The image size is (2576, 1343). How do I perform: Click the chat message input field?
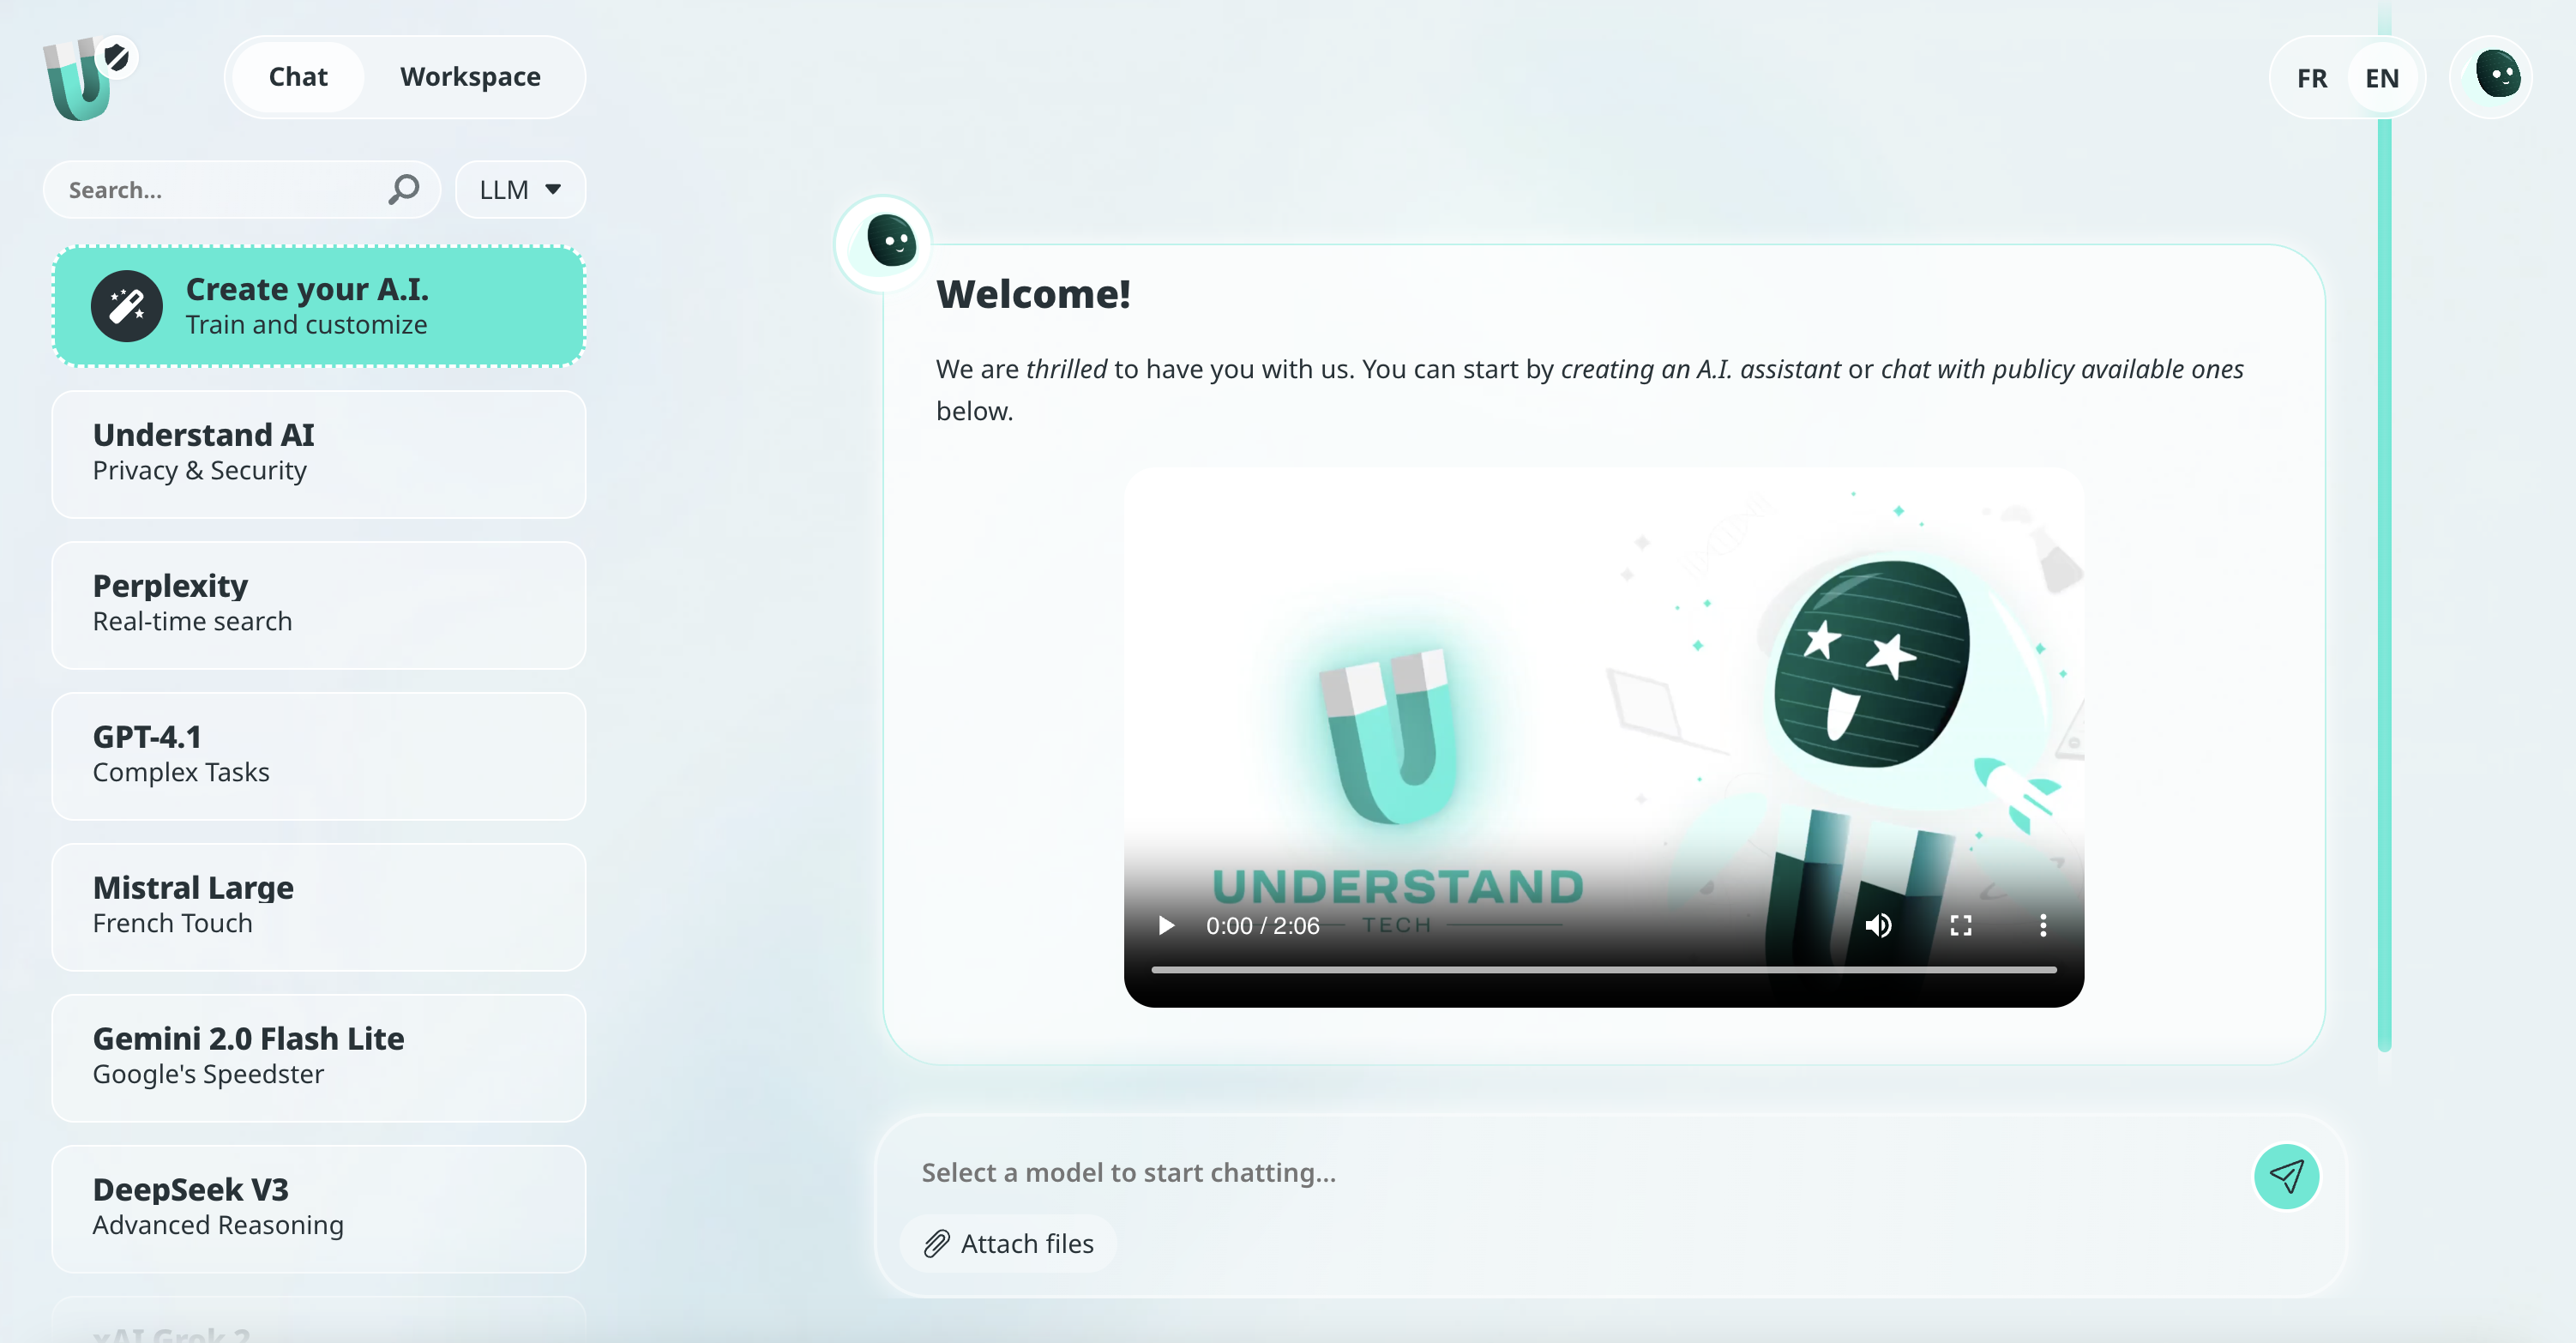click(x=1570, y=1172)
